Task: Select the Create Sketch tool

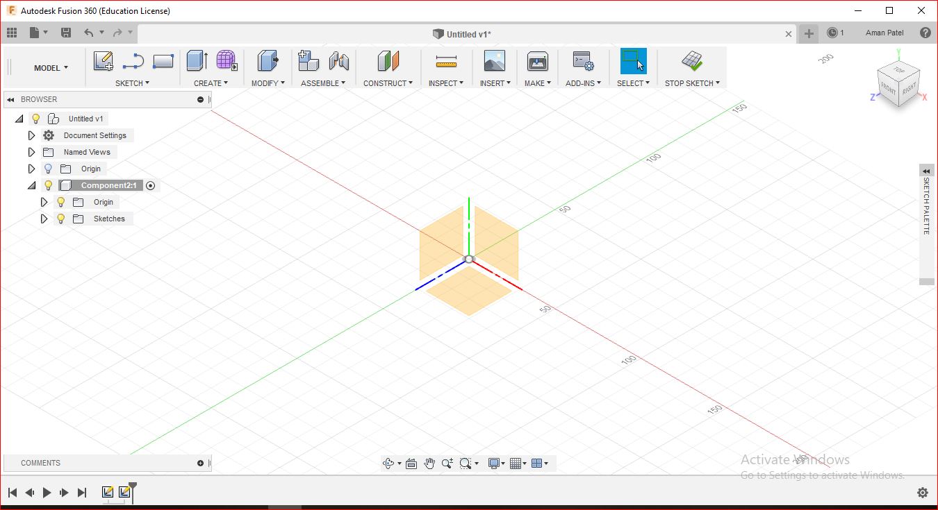Action: (104, 61)
